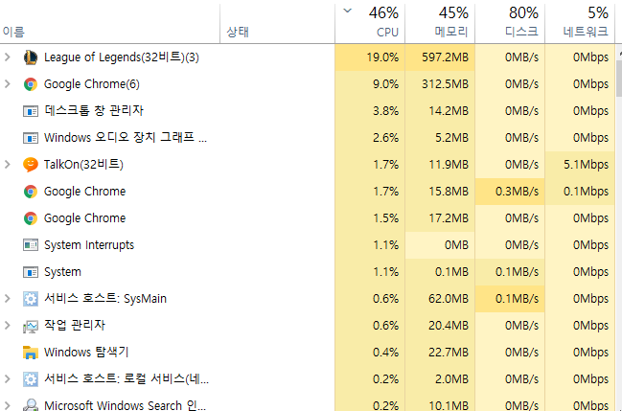The height and width of the screenshot is (411, 622).
Task: Select the Windows 오디오 장치 그래프 row
Action: coord(308,138)
